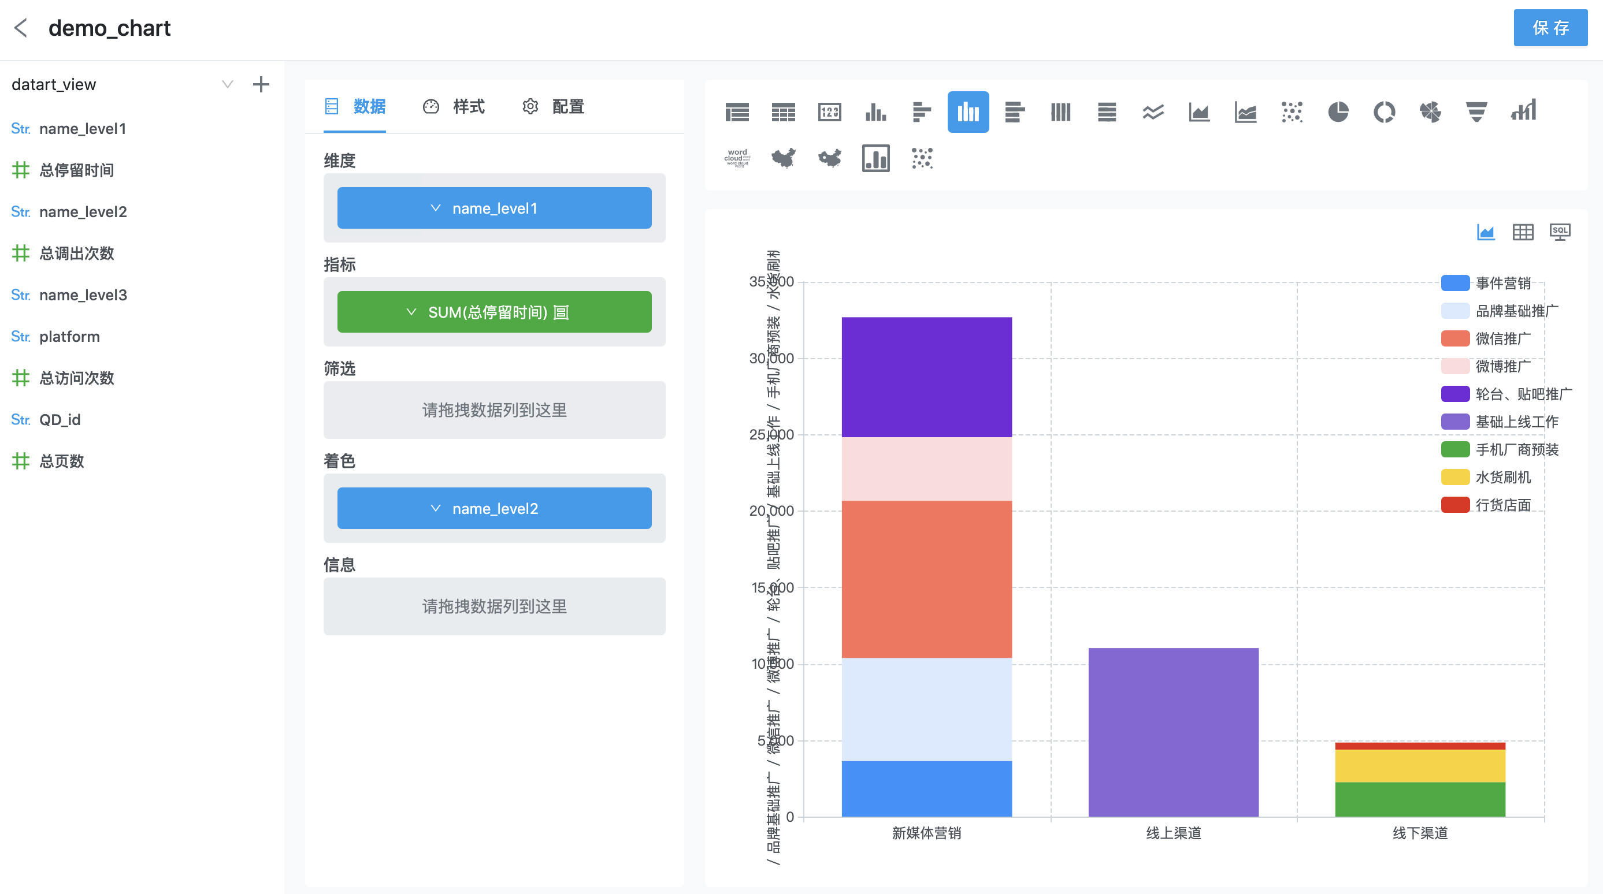The width and height of the screenshot is (1603, 894).
Task: Click the 行货店面 red legend swatch
Action: pyautogui.click(x=1455, y=505)
